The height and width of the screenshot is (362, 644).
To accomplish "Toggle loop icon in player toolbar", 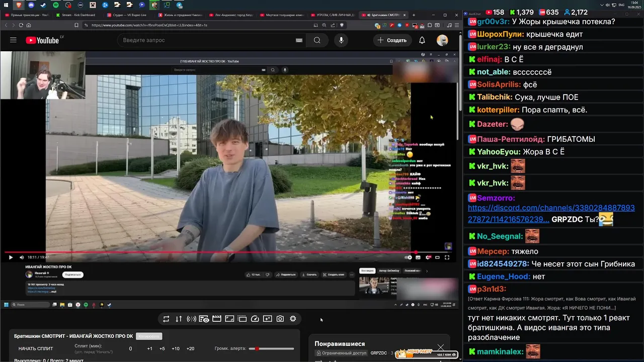I will click(x=166, y=319).
